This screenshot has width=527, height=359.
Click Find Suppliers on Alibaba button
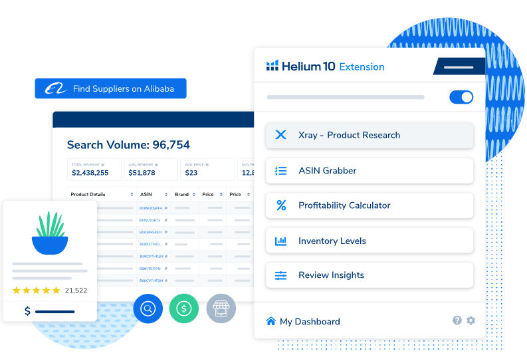(110, 88)
